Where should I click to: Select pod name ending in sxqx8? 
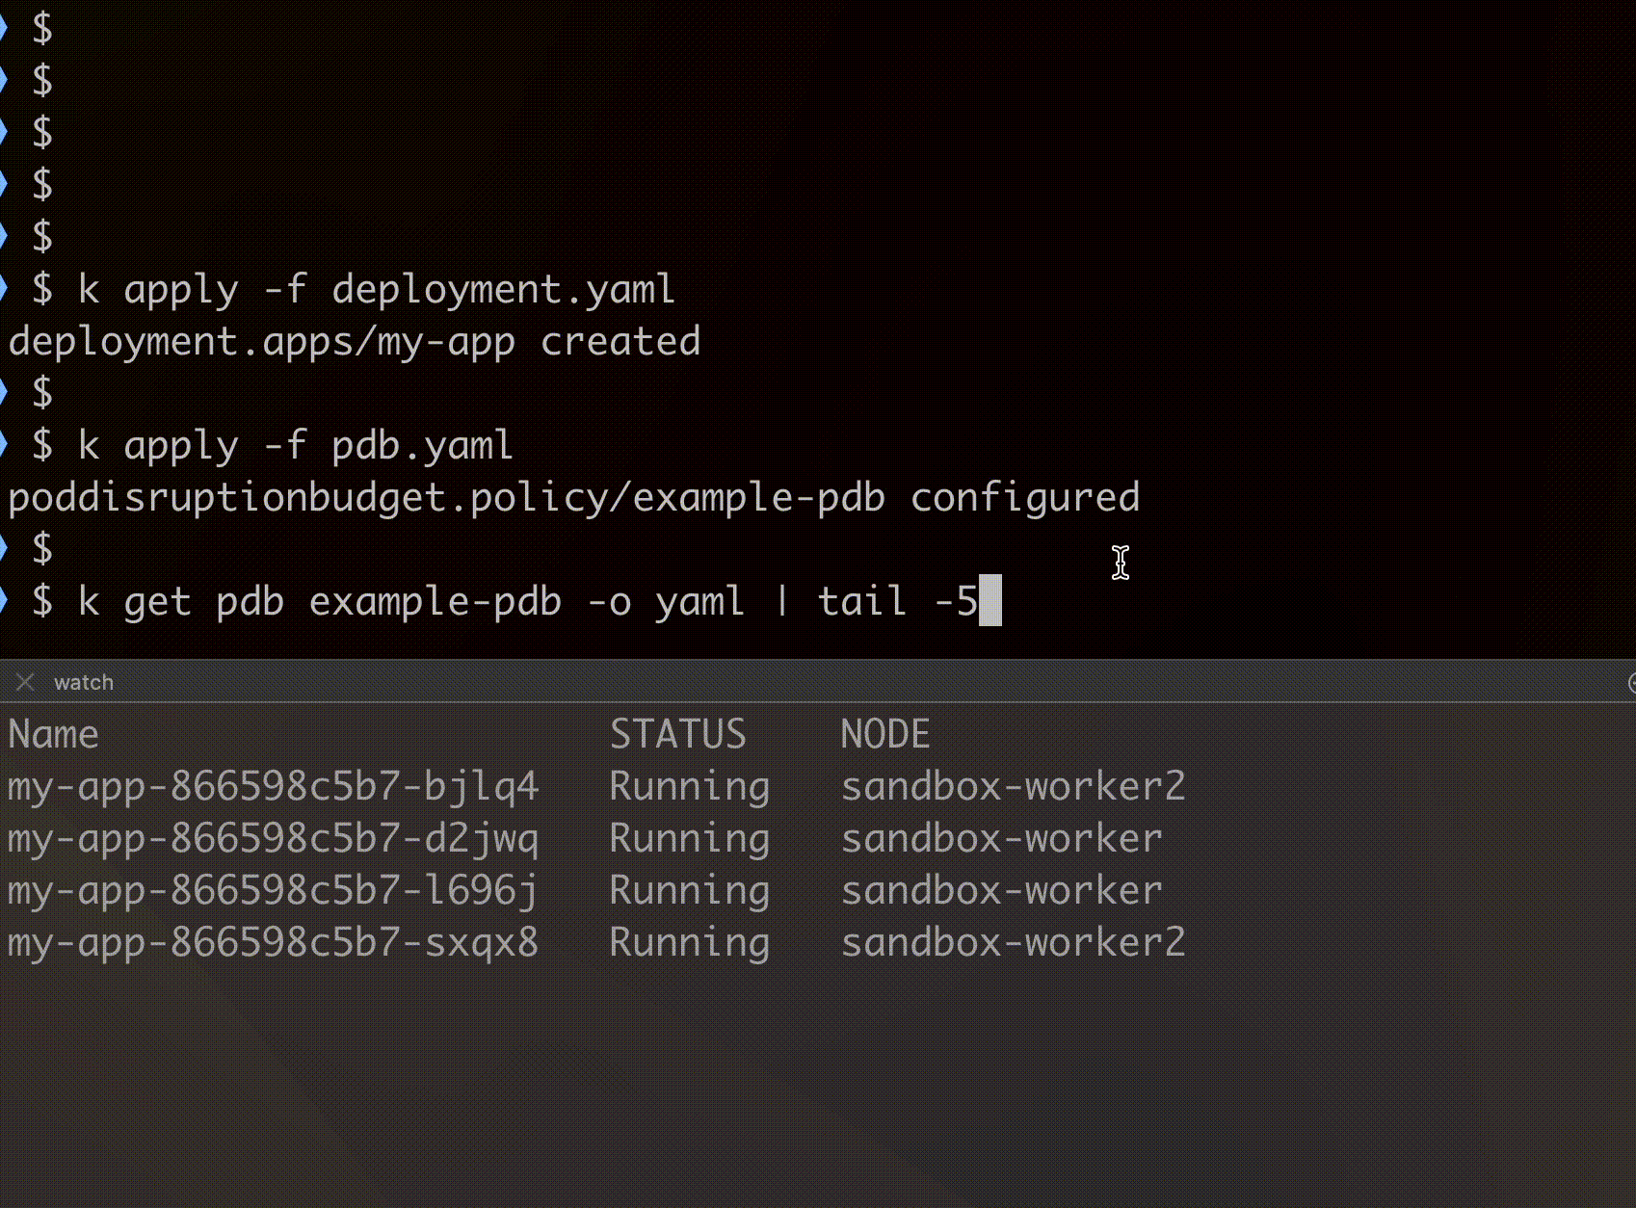point(273,942)
